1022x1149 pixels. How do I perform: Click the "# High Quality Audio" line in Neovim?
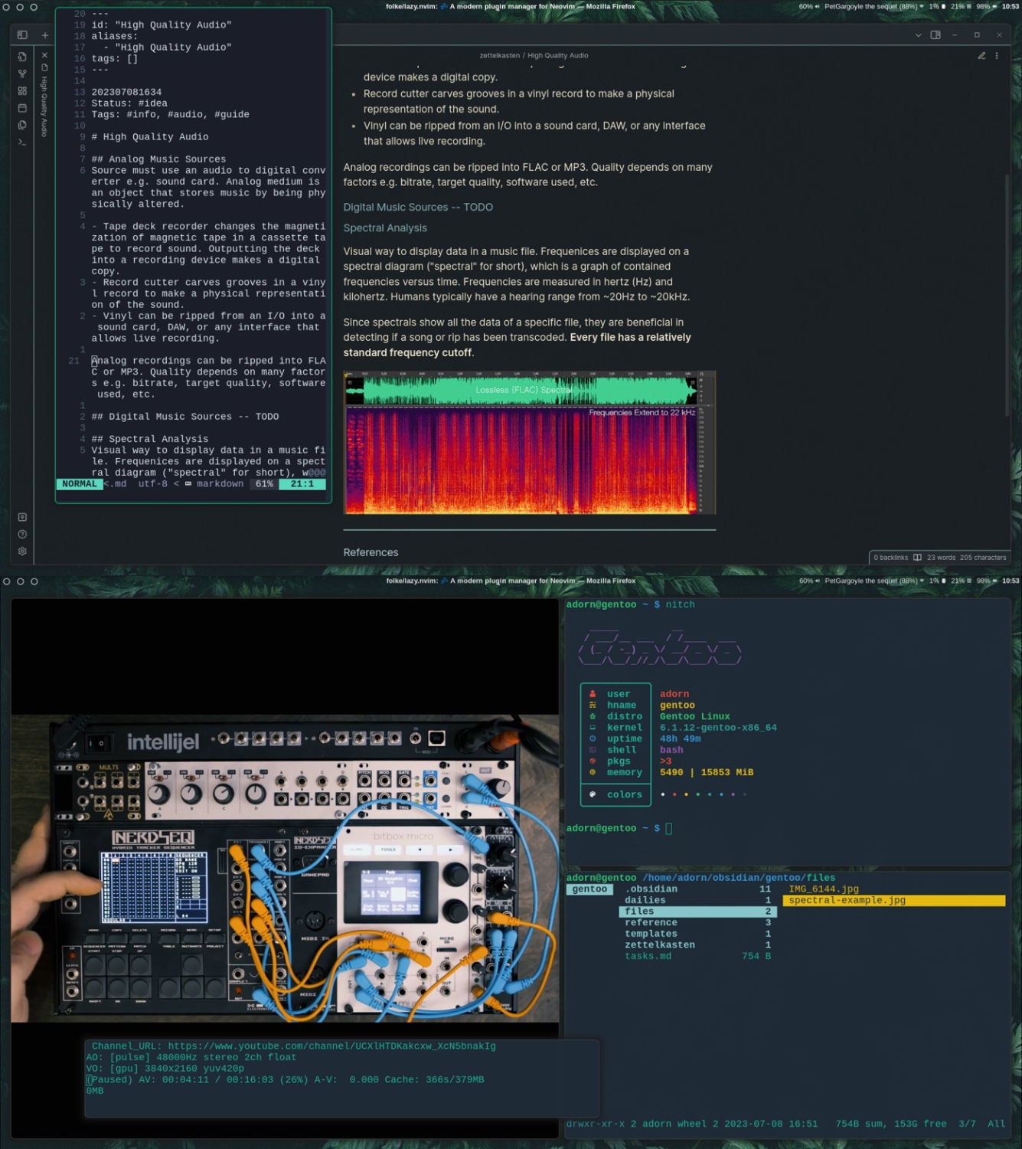150,137
